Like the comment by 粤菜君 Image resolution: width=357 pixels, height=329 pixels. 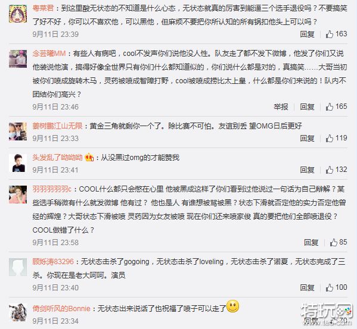click(x=329, y=35)
